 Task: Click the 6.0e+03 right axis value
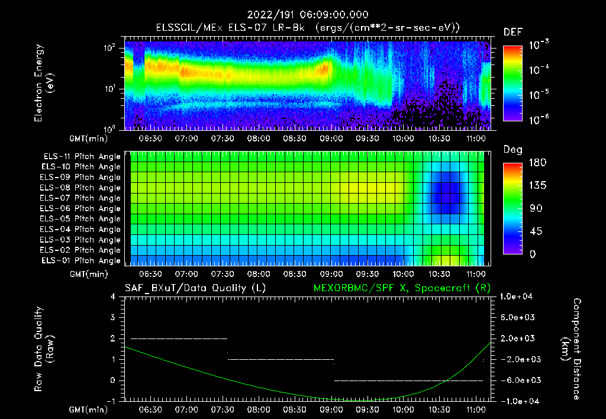click(x=518, y=318)
